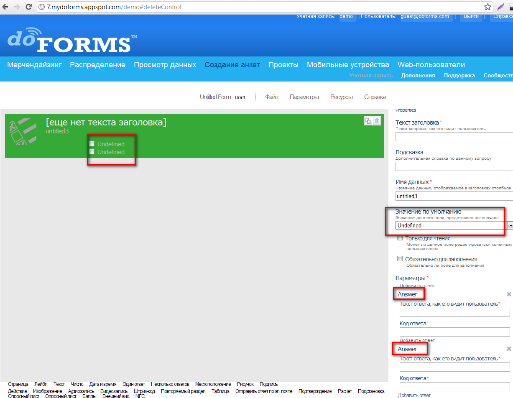The image size is (513, 398).
Task: Check the 'Обязательно для заполнения' checkbox
Action: coord(400,259)
